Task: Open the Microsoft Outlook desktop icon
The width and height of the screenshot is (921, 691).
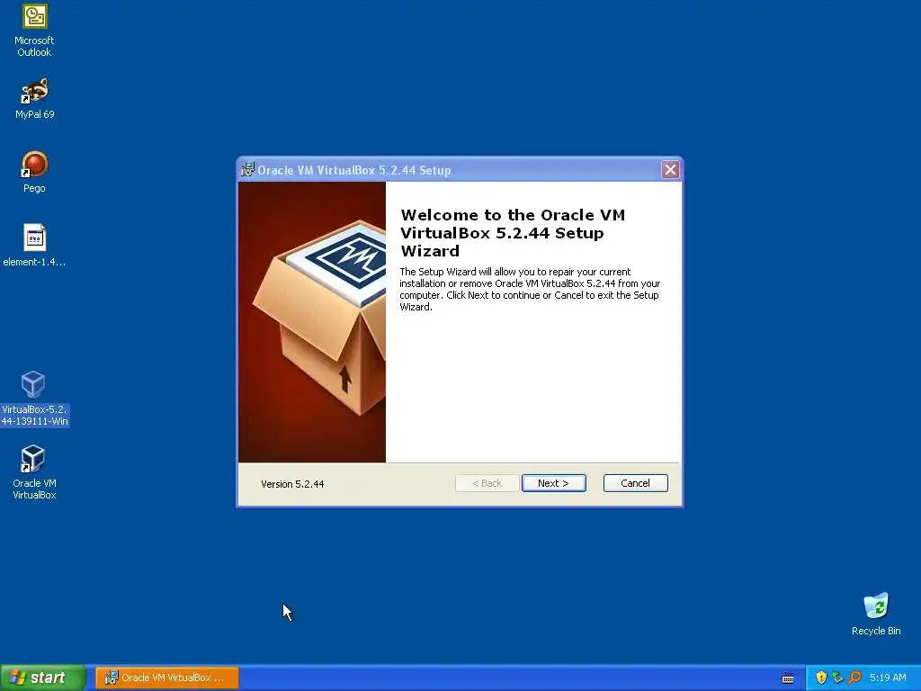Action: (35, 31)
